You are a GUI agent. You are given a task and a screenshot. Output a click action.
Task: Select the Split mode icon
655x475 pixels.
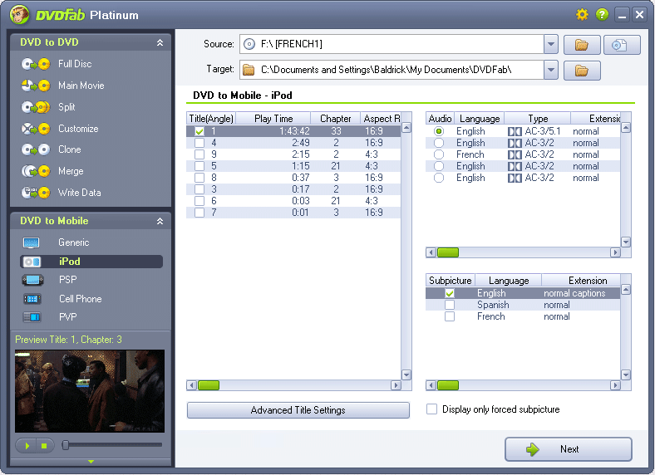pos(36,107)
